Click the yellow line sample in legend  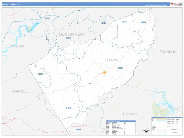pyautogui.click(x=161, y=118)
